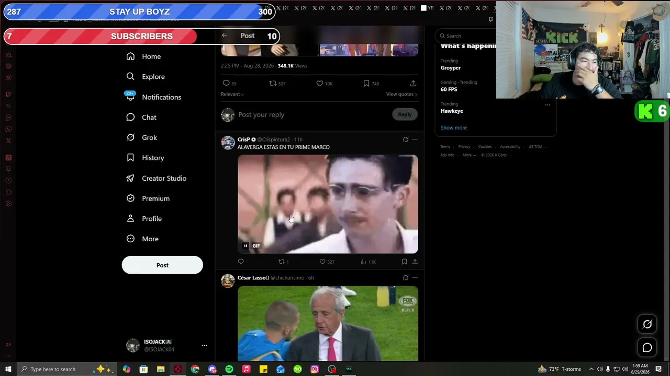Share the main post
670x376 pixels.
coord(413,84)
